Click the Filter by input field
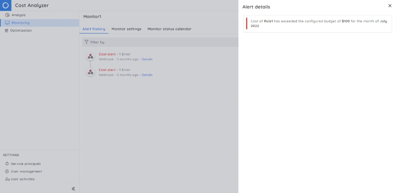The image size is (397, 193). point(162,42)
